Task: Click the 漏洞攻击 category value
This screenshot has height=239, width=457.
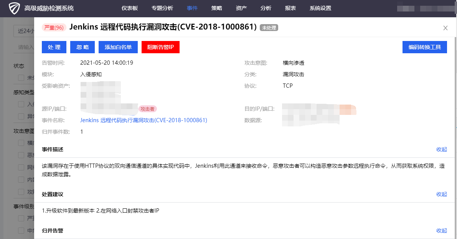Action: tap(294, 74)
